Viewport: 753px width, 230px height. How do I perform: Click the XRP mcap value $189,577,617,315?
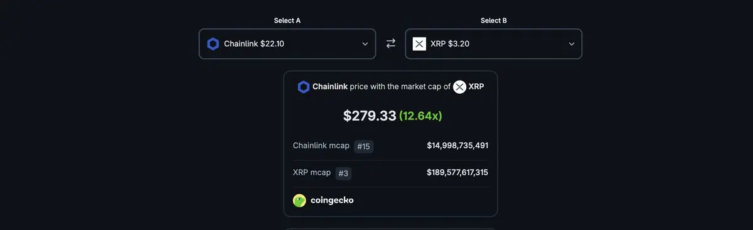coord(457,172)
